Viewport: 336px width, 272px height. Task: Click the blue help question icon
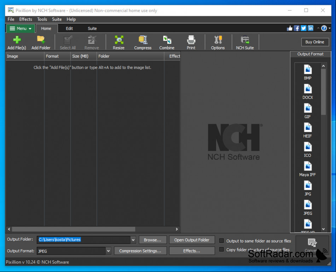pos(324,28)
